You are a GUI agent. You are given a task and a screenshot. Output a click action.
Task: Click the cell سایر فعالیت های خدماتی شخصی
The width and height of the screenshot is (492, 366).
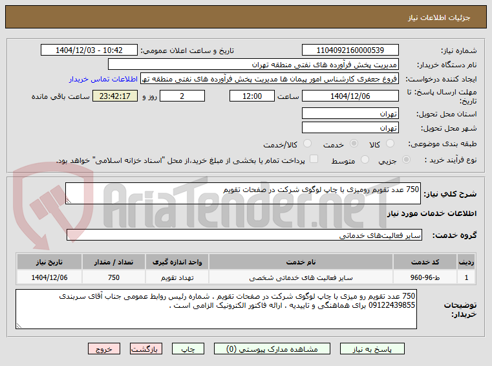(301, 277)
